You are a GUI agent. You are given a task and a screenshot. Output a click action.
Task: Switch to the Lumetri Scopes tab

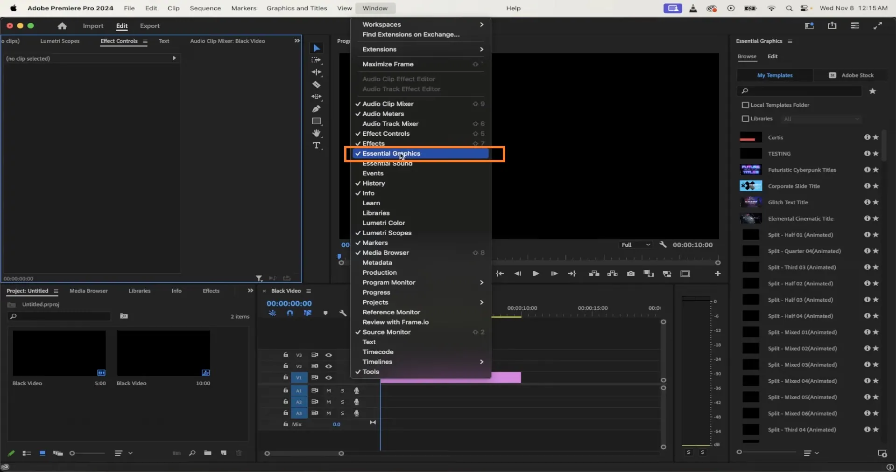click(x=60, y=41)
